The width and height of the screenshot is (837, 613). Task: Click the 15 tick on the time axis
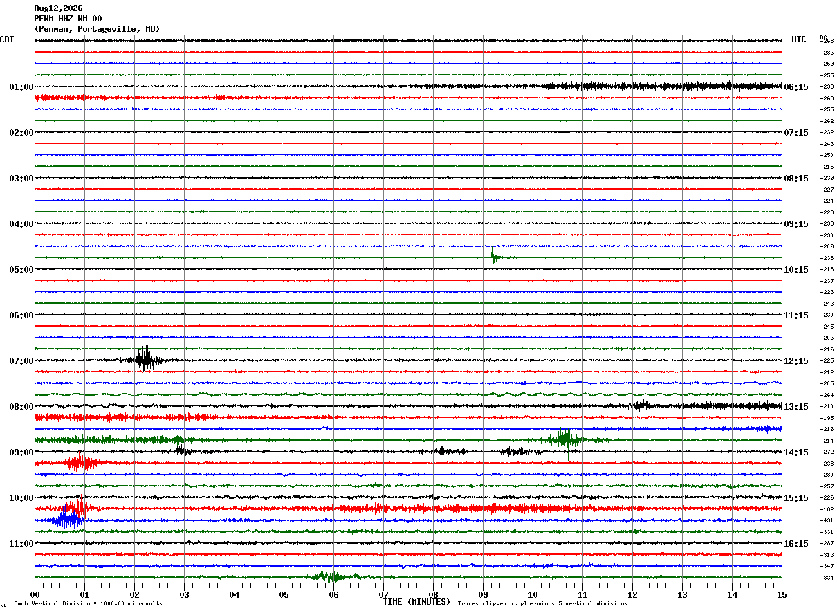[782, 594]
